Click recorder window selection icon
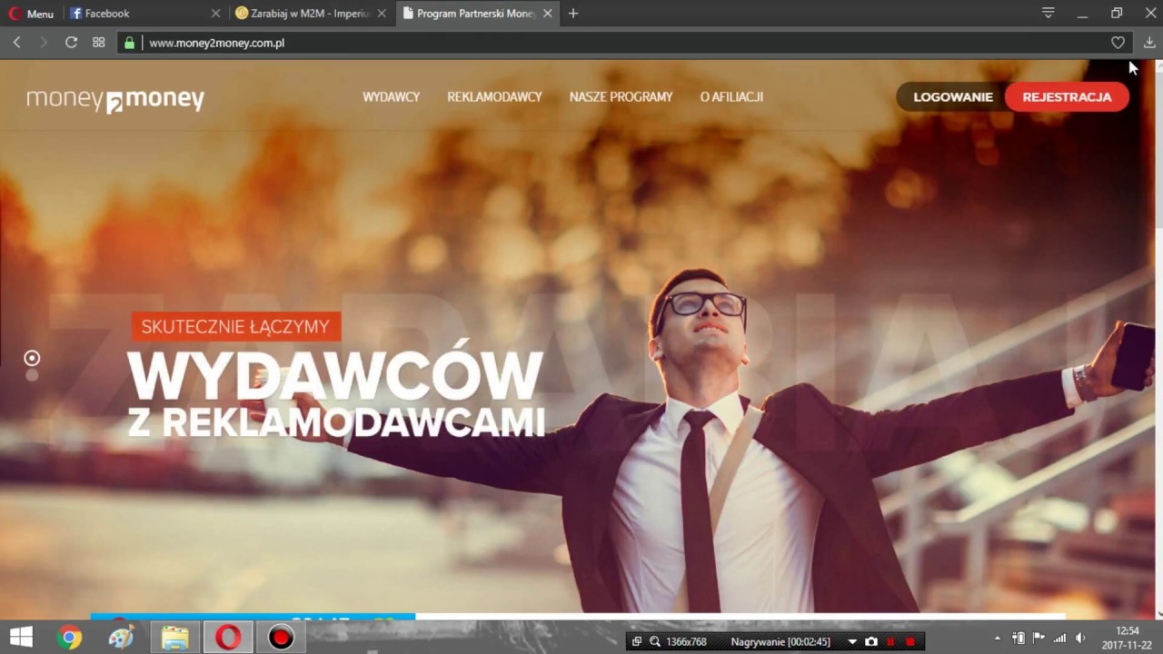Viewport: 1163px width, 654px height. tap(637, 641)
